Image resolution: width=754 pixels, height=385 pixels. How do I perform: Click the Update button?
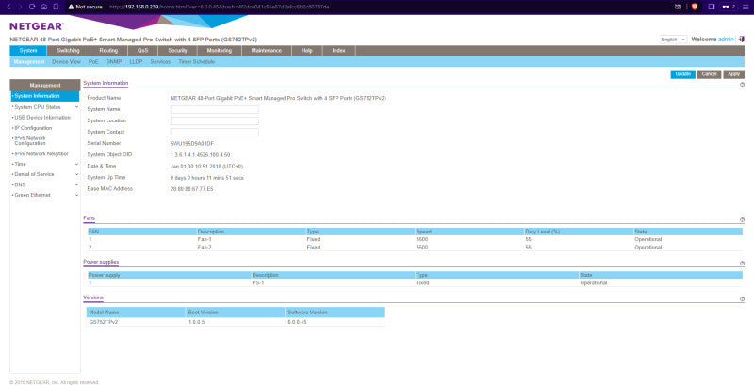[x=682, y=74]
